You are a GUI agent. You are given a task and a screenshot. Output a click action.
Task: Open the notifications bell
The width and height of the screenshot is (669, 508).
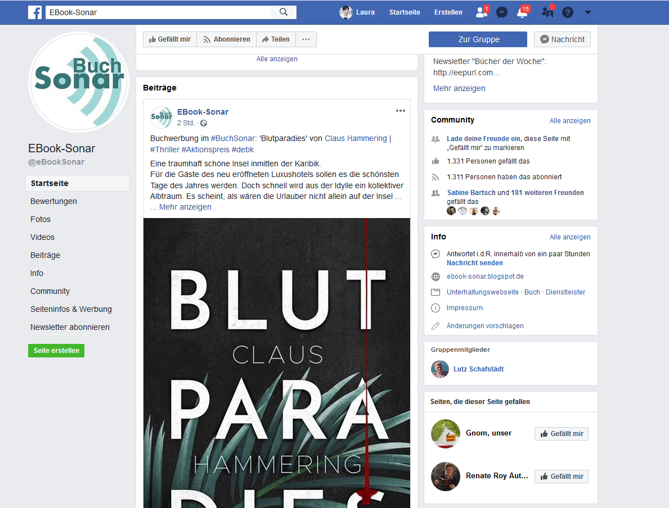pos(522,12)
